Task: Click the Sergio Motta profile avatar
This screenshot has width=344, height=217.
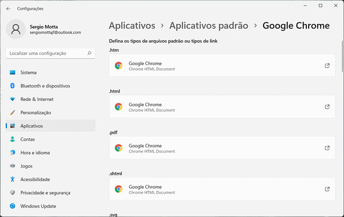Action: (16, 29)
